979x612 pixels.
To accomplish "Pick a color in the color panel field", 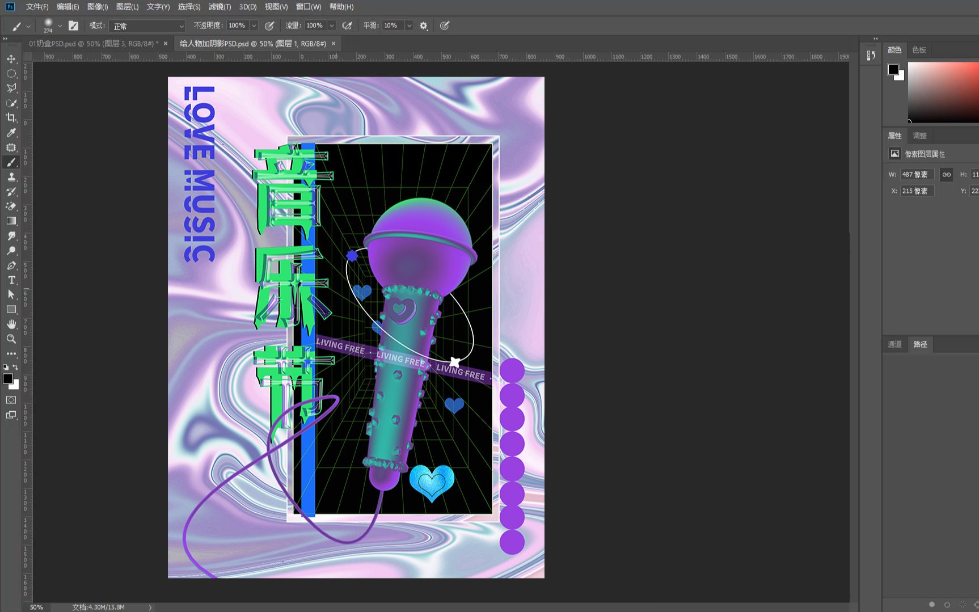I will click(943, 92).
